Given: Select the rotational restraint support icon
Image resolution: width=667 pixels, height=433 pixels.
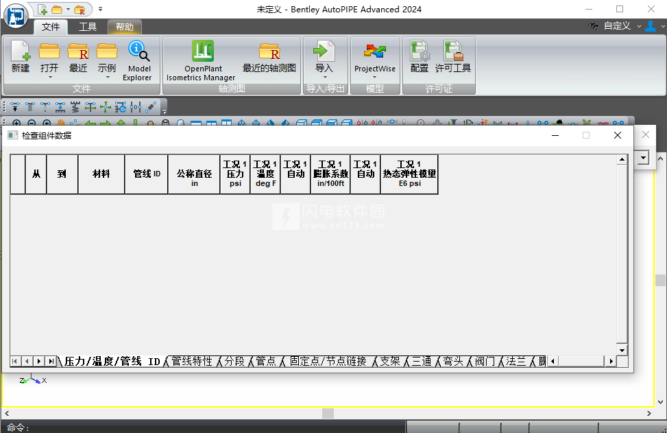Looking at the screenshot, I should [x=121, y=107].
